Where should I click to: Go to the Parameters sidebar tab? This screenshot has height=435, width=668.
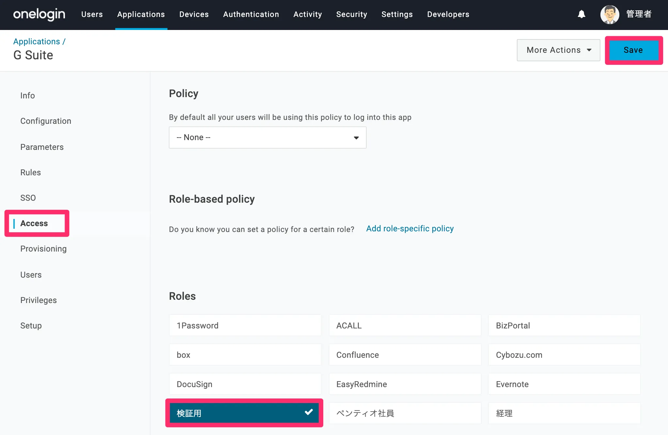42,147
